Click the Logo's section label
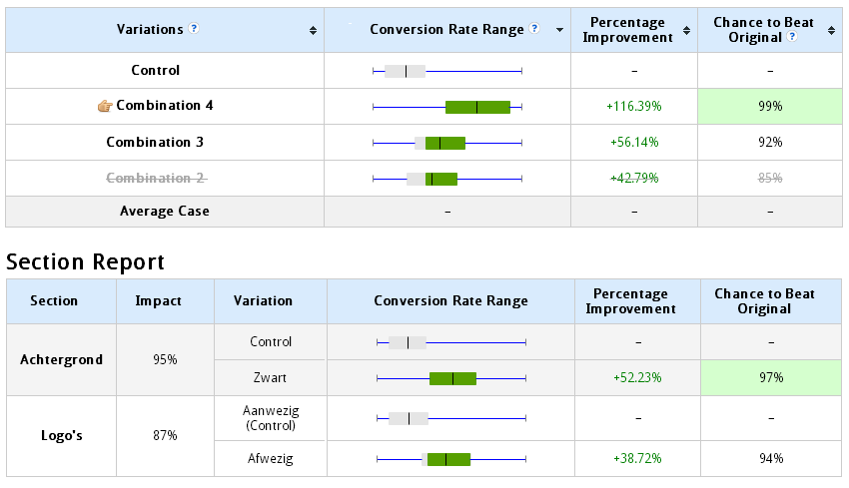 61,436
